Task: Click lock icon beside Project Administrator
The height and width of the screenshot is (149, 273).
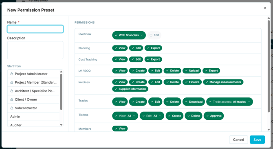Action: pos(12,74)
